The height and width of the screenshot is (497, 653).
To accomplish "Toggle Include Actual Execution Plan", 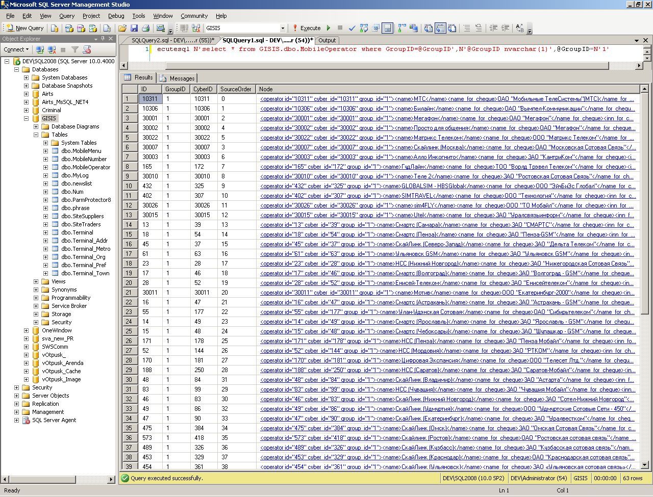I will point(402,28).
